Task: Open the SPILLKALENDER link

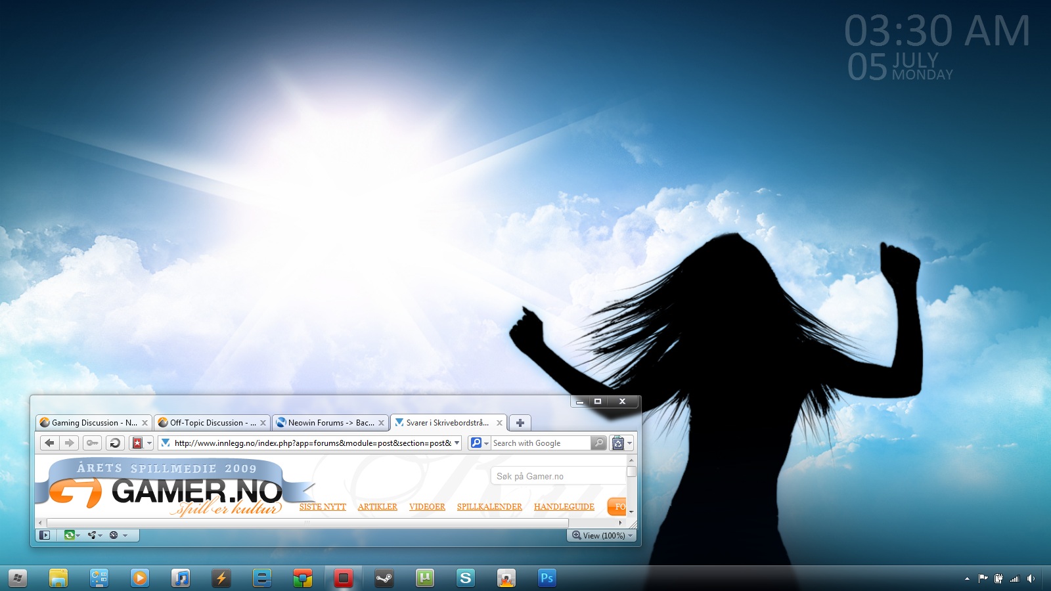Action: [489, 507]
